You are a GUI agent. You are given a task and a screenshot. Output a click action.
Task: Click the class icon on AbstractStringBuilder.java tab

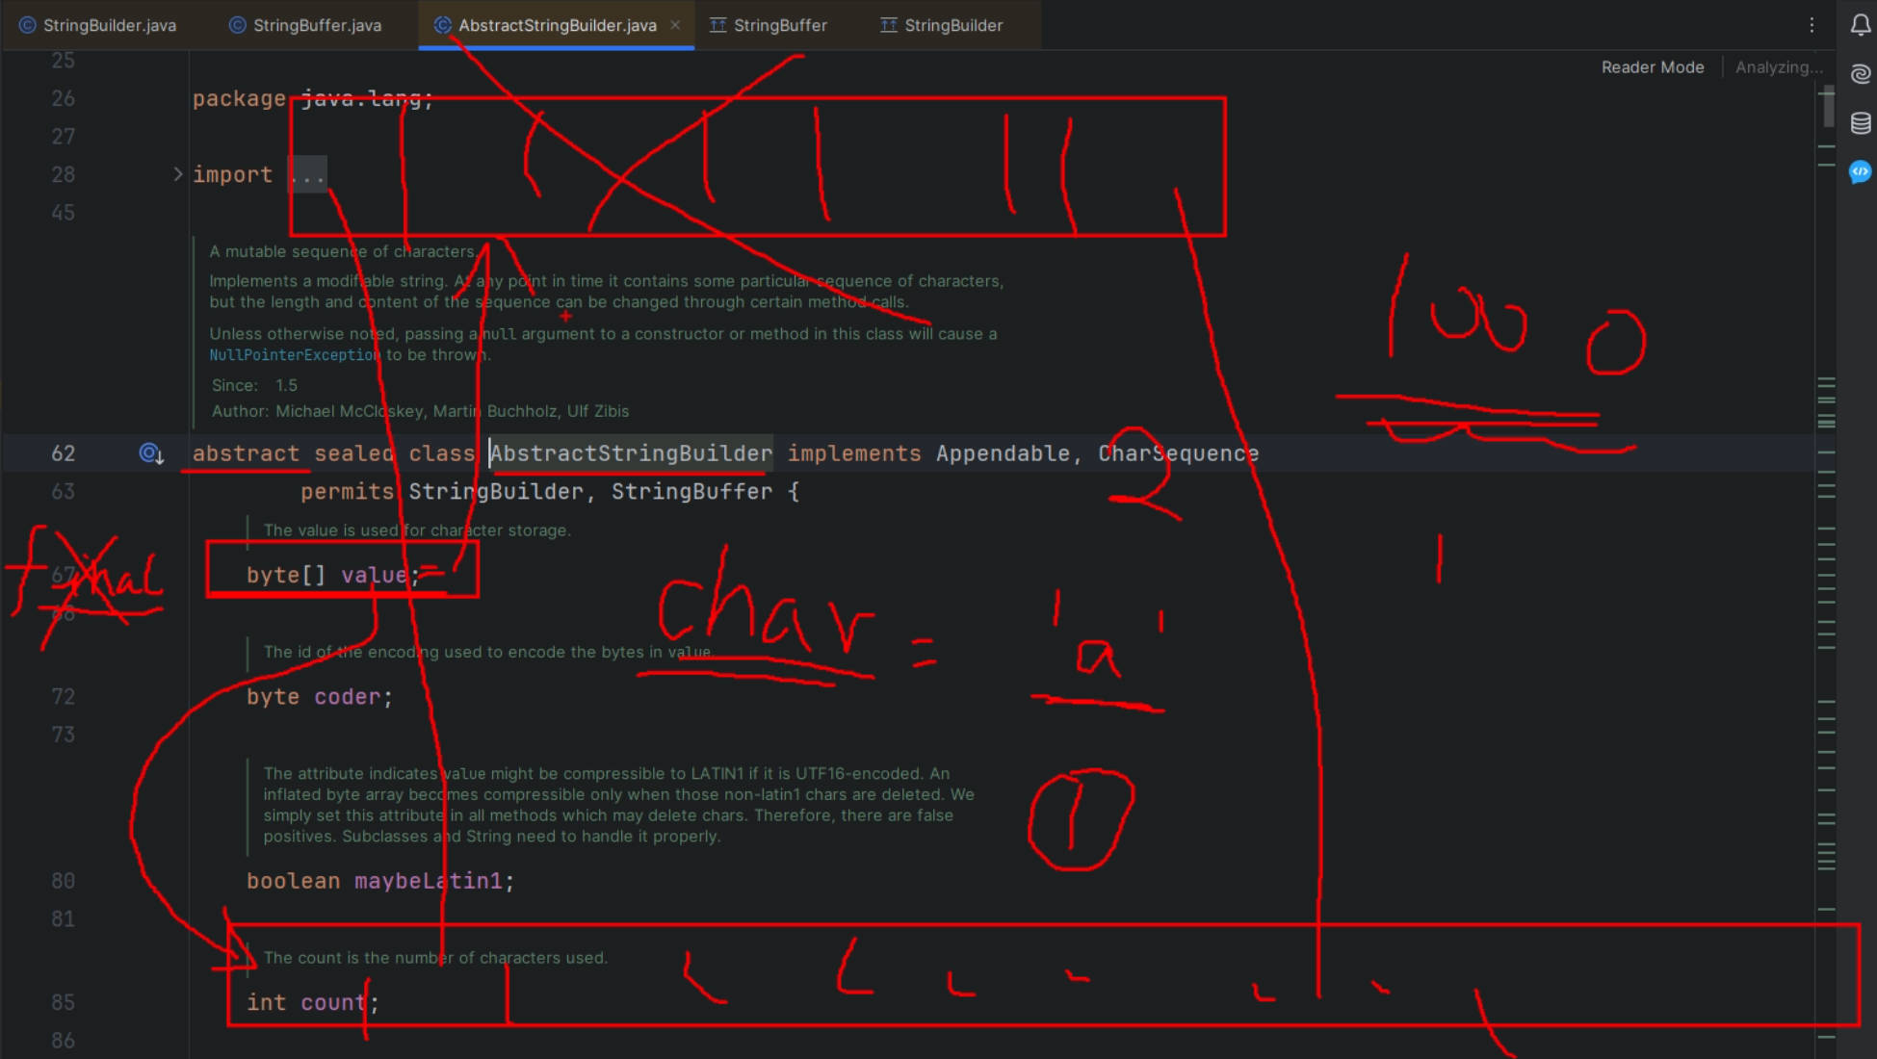coord(443,25)
